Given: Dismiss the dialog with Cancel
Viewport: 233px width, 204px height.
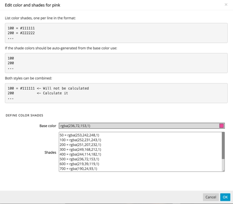Looking at the screenshot, I should point(211,197).
